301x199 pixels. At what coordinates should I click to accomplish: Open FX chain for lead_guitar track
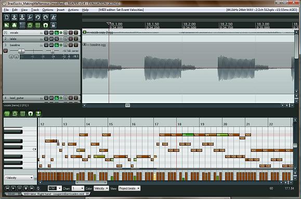[x=57, y=98]
